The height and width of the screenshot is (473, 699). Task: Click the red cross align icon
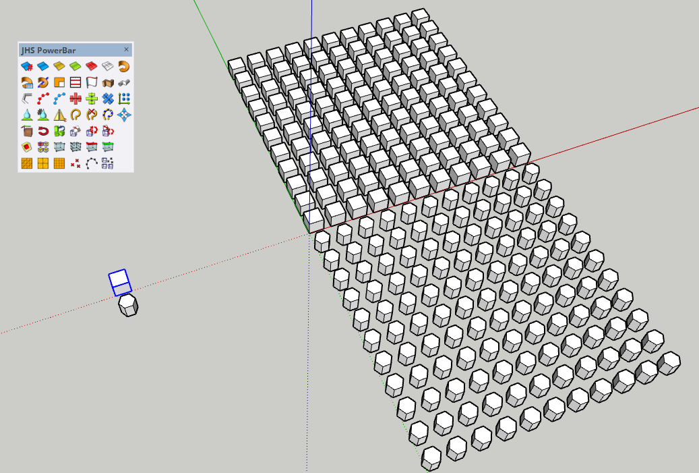pyautogui.click(x=75, y=99)
